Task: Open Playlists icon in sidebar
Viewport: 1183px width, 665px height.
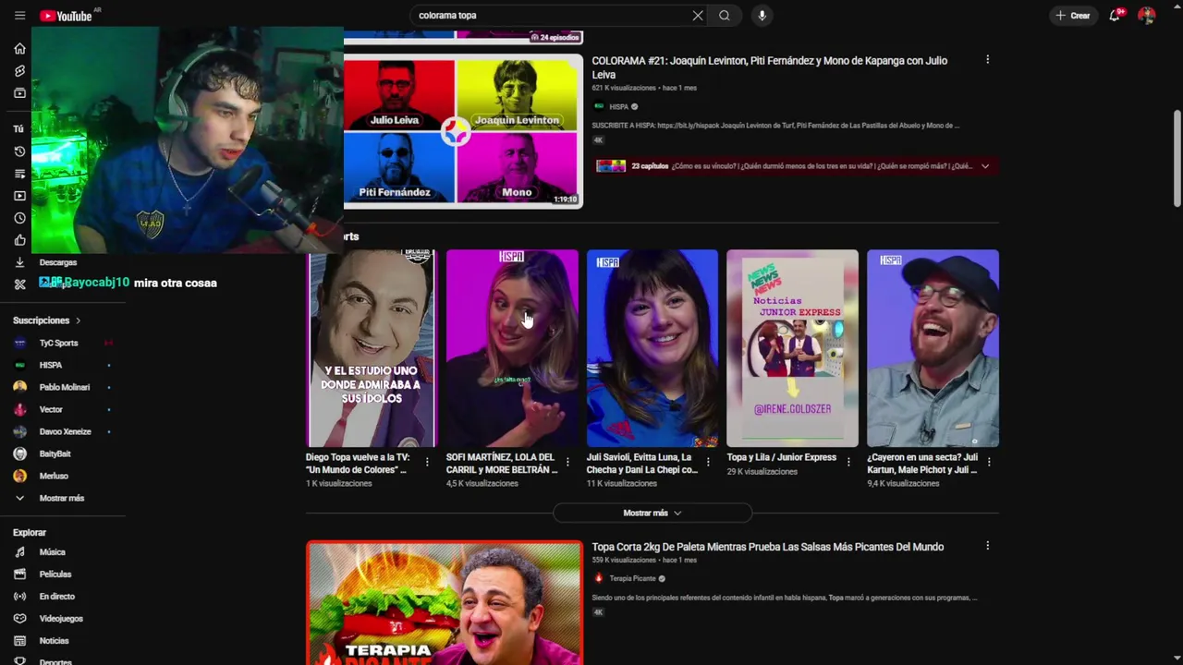Action: click(19, 174)
